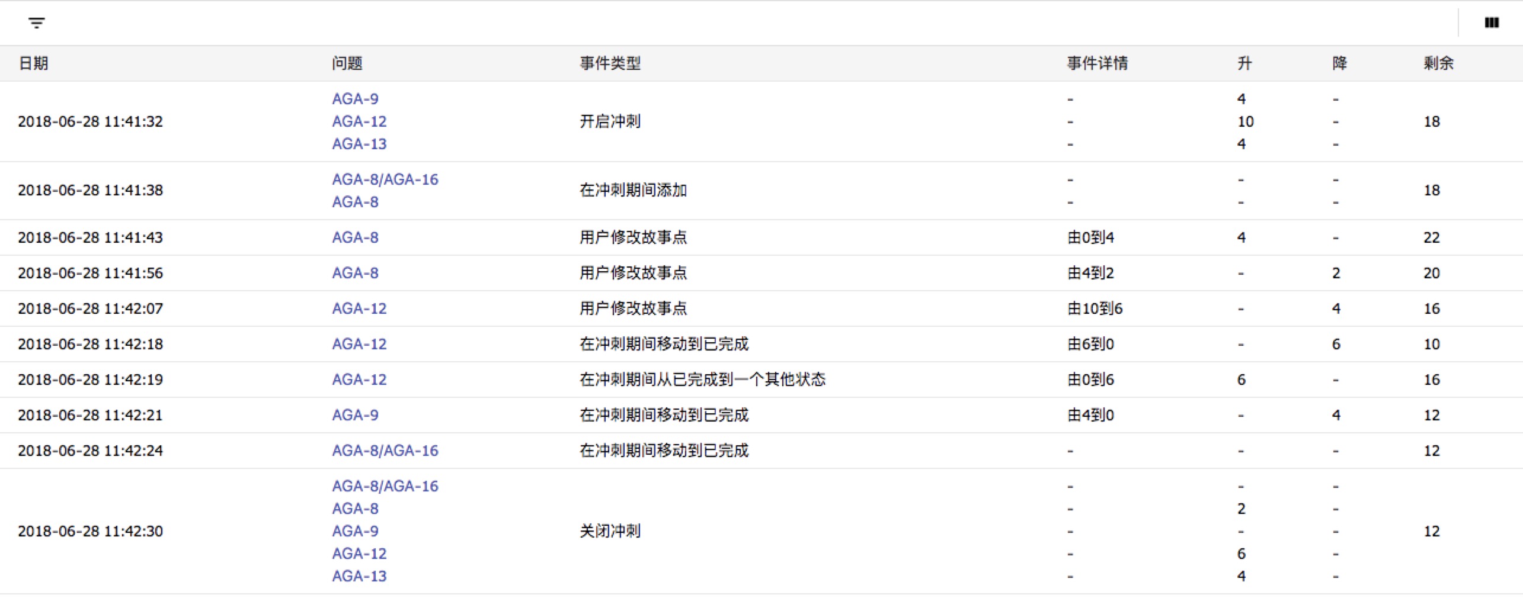
Task: Open AGA-9 link in the 关闭冲刺 row
Action: pos(355,531)
